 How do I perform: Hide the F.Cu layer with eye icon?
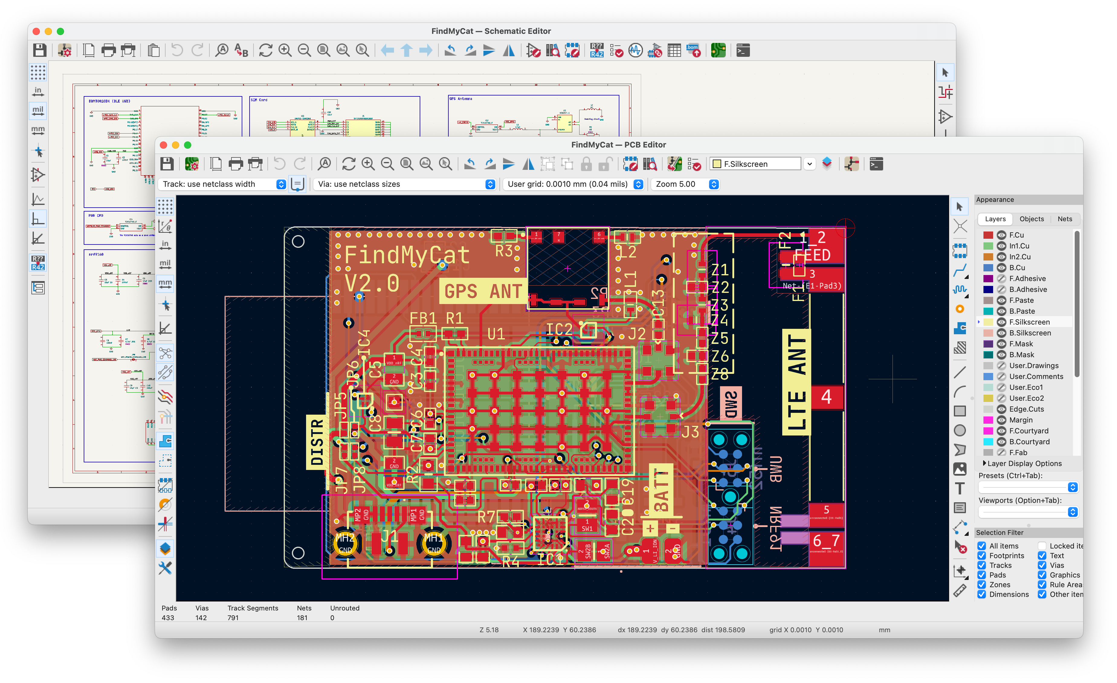1001,235
